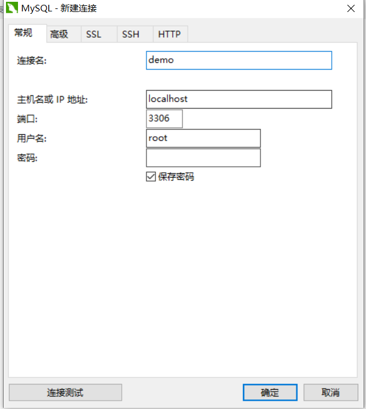
Task: Uncheck the 保存密码 checkbox
Action: (x=151, y=176)
